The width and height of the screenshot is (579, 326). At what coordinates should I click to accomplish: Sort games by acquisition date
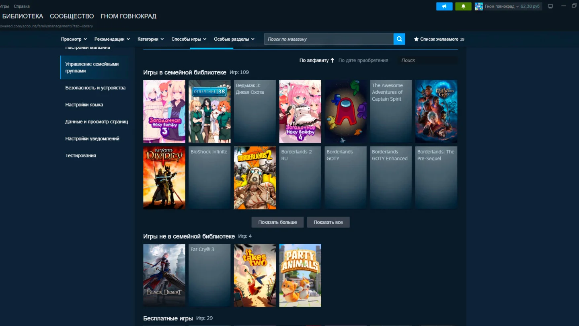point(363,60)
